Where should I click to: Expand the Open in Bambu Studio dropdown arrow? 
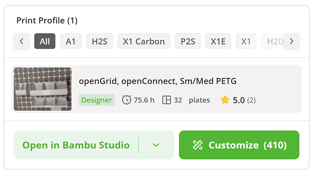156,145
